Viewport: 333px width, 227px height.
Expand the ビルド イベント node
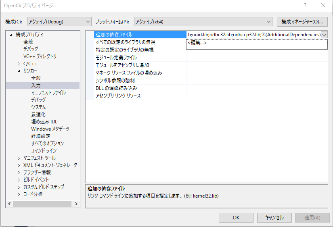coord(19,180)
